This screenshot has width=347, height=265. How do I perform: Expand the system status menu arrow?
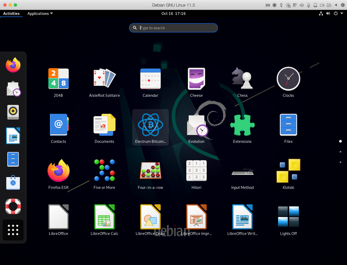click(x=342, y=13)
